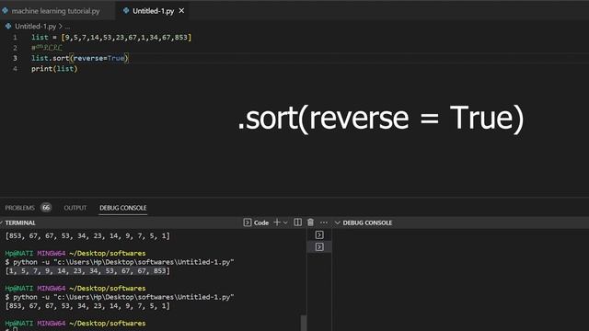The width and height of the screenshot is (589, 331).
Task: Click line number 4 in the gutter
Action: coord(15,69)
